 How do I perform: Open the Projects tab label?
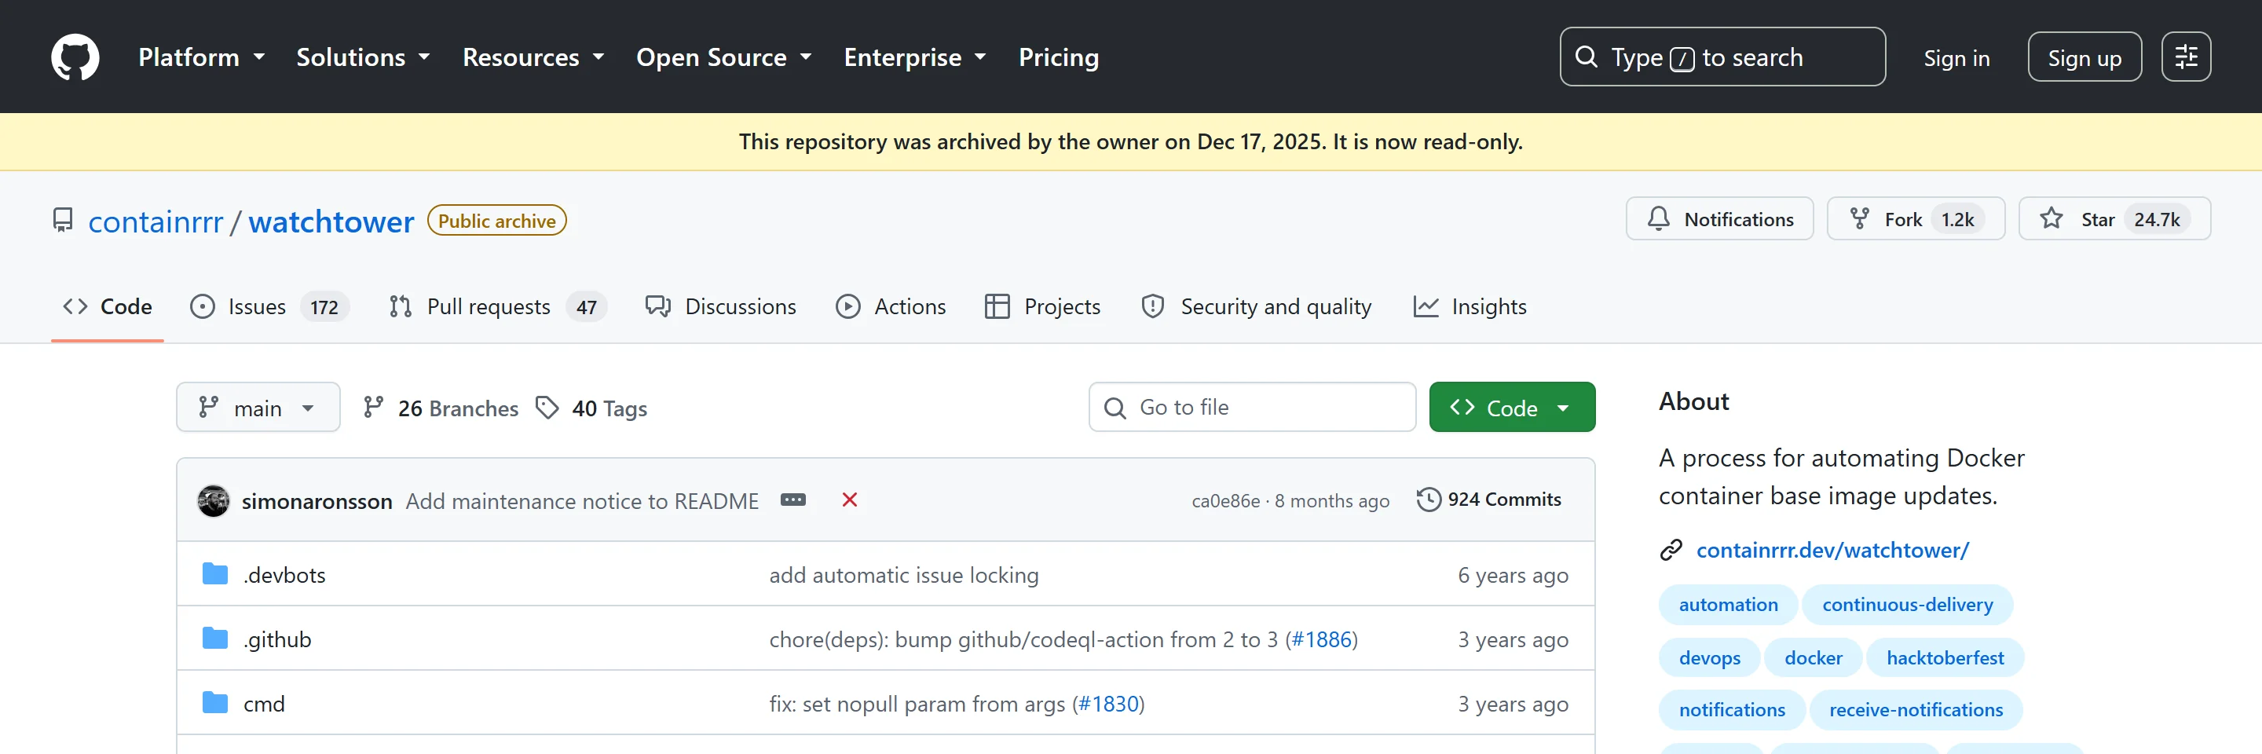pos(1062,306)
